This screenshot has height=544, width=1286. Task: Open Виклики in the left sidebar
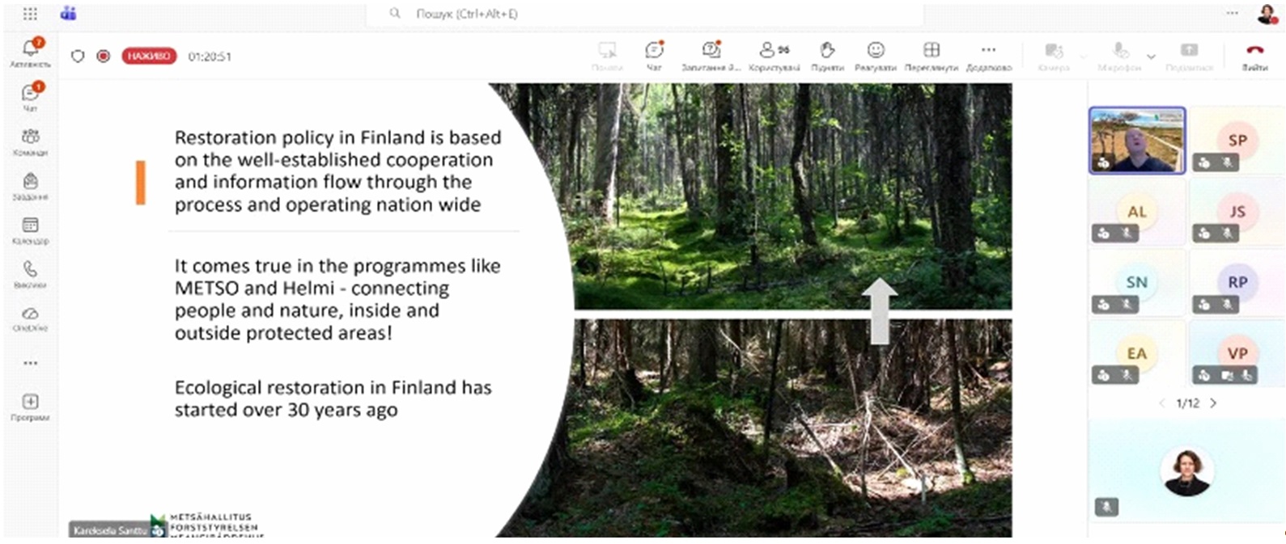click(31, 273)
